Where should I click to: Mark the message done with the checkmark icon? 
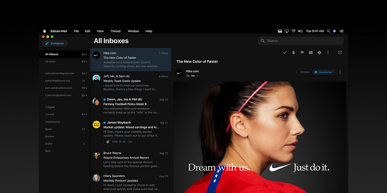[x=285, y=52]
